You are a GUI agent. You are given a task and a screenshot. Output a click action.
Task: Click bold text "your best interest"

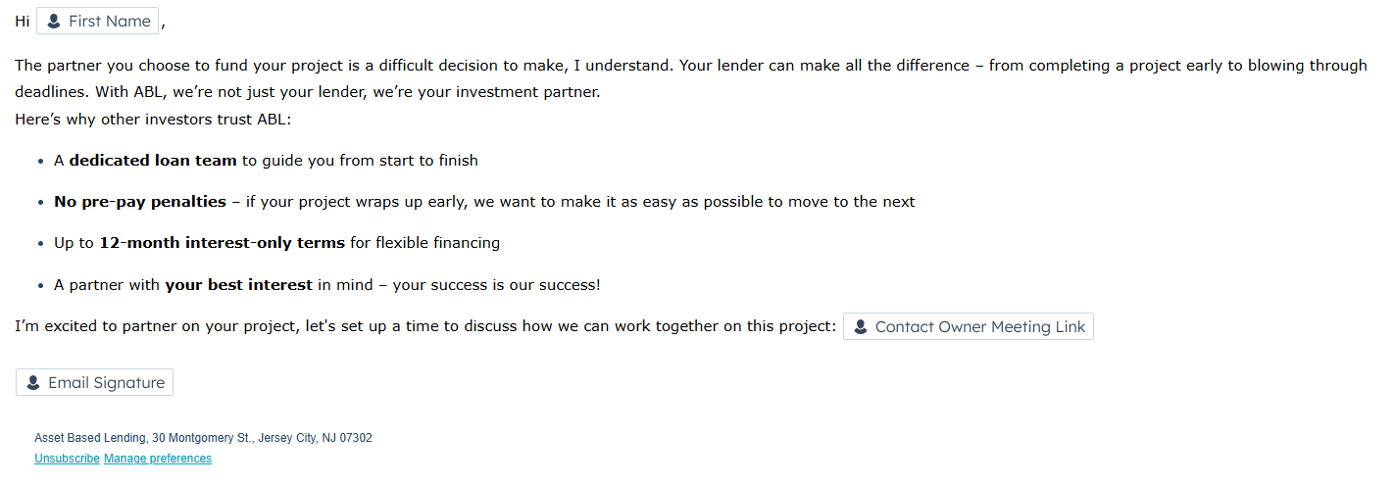[x=238, y=285]
